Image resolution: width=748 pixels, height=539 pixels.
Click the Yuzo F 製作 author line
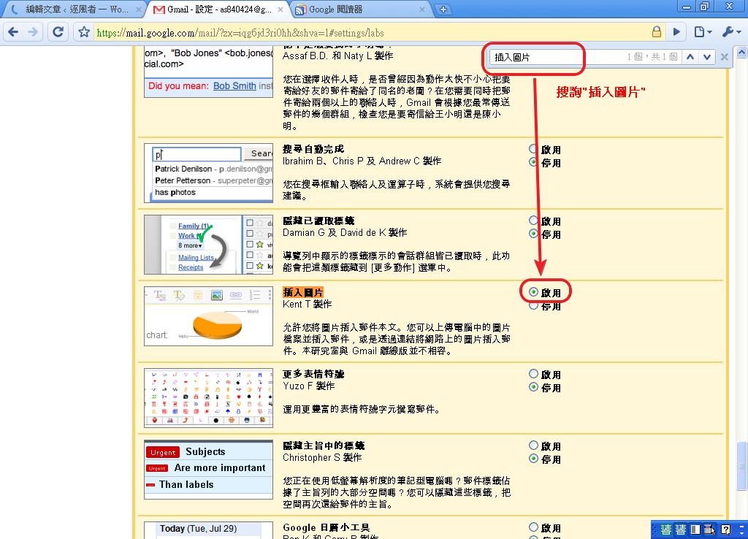pyautogui.click(x=308, y=386)
